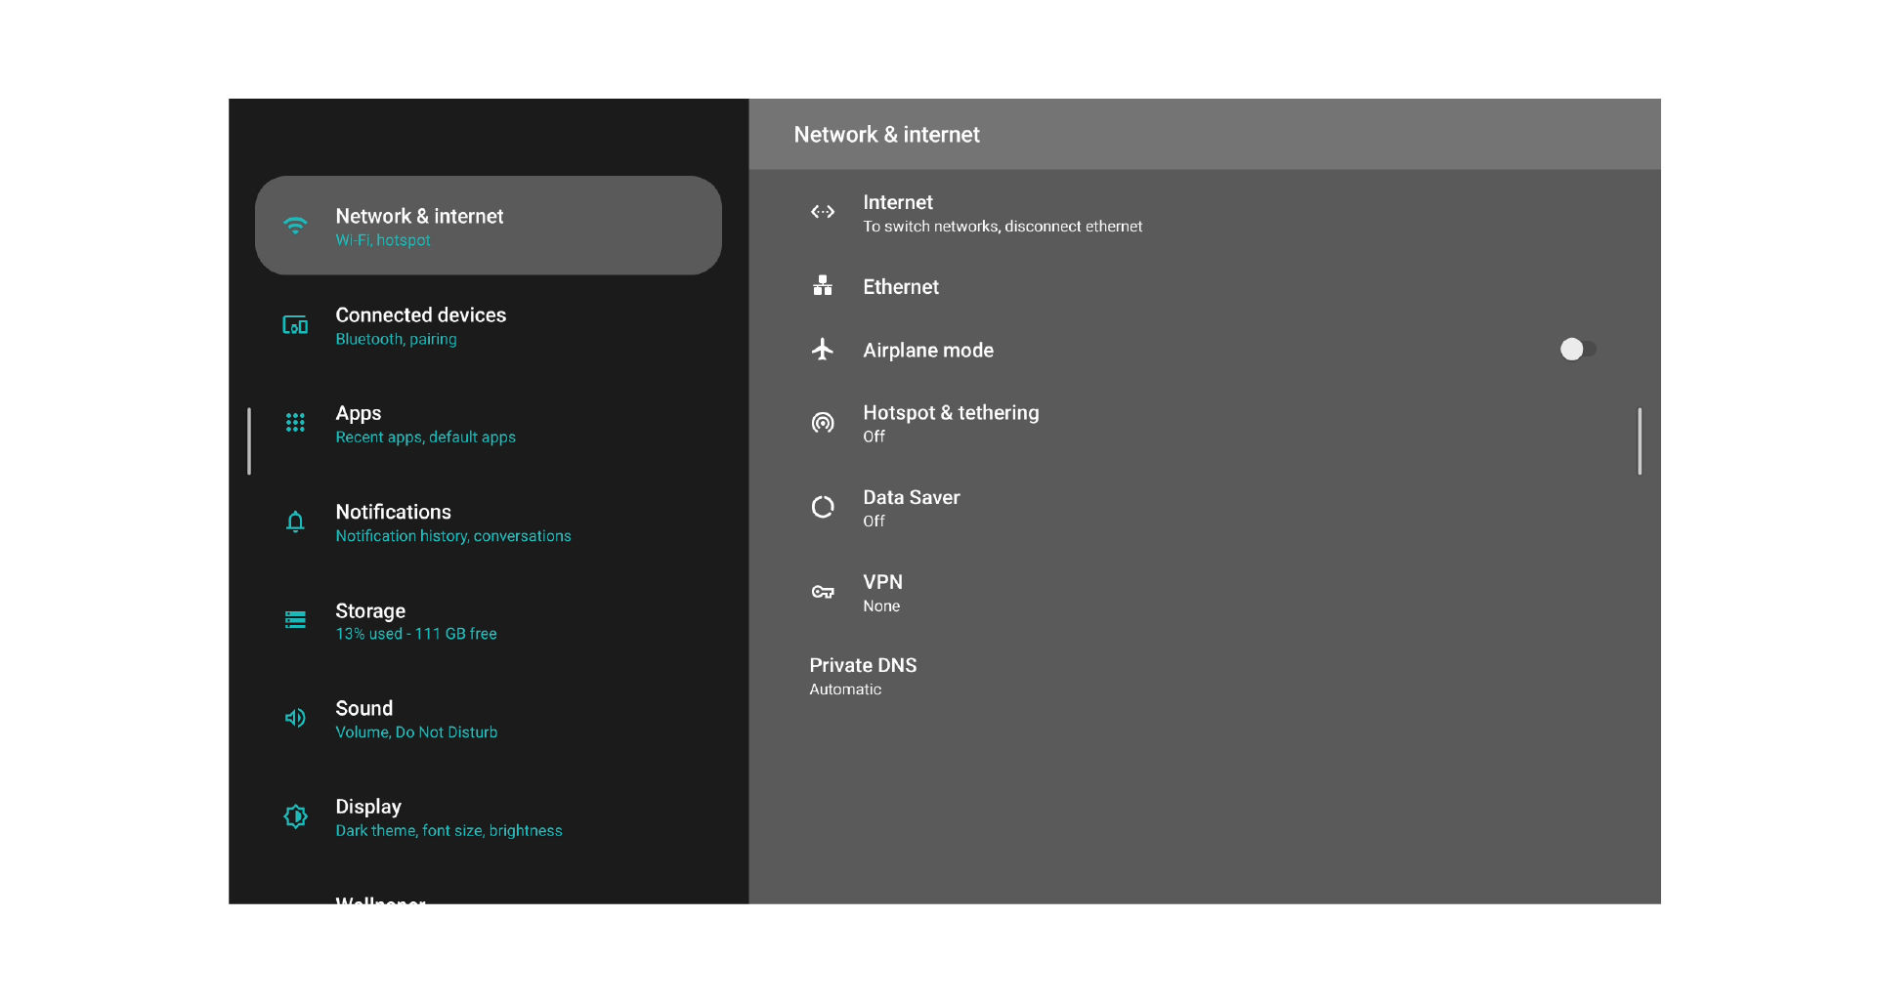Image resolution: width=1877 pixels, height=1002 pixels.
Task: Click the right pane scrollbar
Action: pyautogui.click(x=1640, y=440)
